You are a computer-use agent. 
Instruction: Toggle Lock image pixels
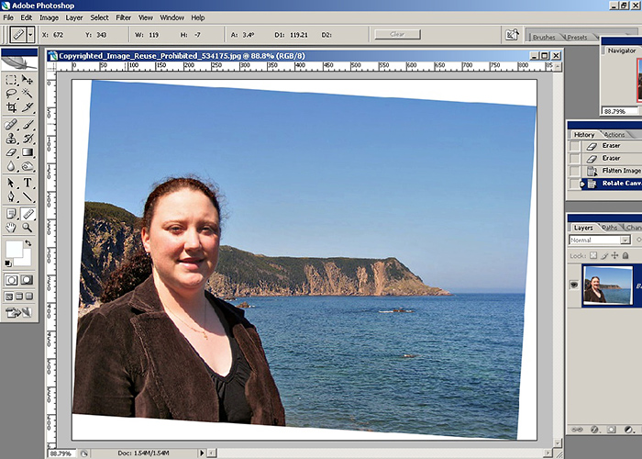604,255
